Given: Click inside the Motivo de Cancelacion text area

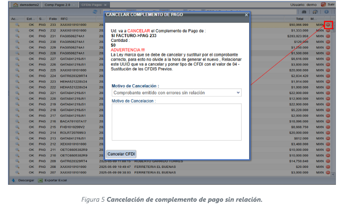Looking at the screenshot, I should 176,122.
